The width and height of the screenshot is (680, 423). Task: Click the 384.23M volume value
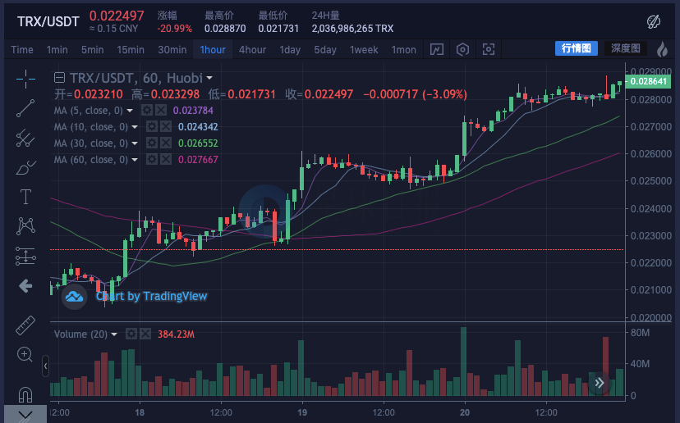coord(176,334)
